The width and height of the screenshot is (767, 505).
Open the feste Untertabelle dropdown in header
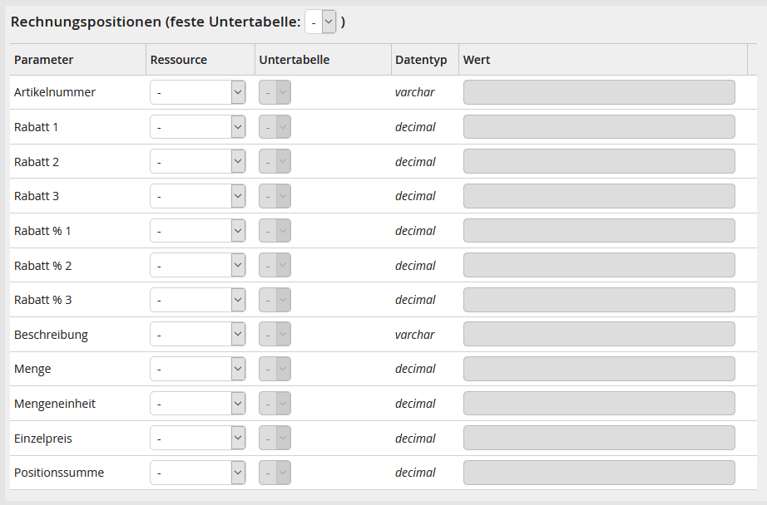(x=320, y=22)
